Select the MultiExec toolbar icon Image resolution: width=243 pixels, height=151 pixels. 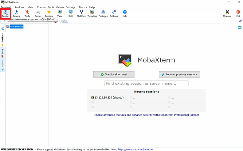81,13
